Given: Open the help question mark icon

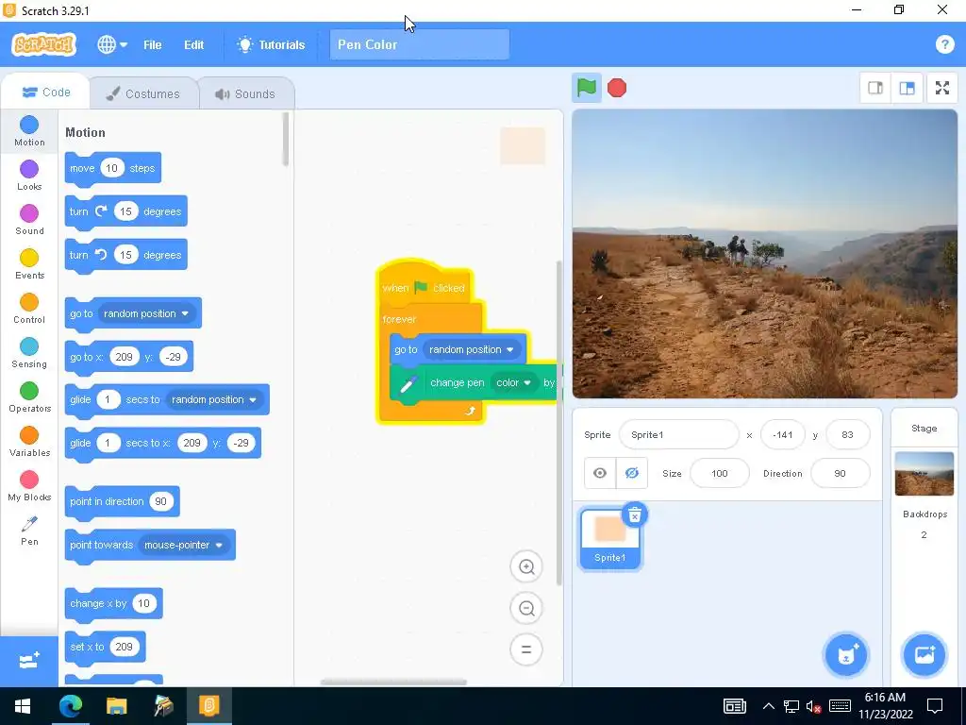Looking at the screenshot, I should click(x=944, y=44).
